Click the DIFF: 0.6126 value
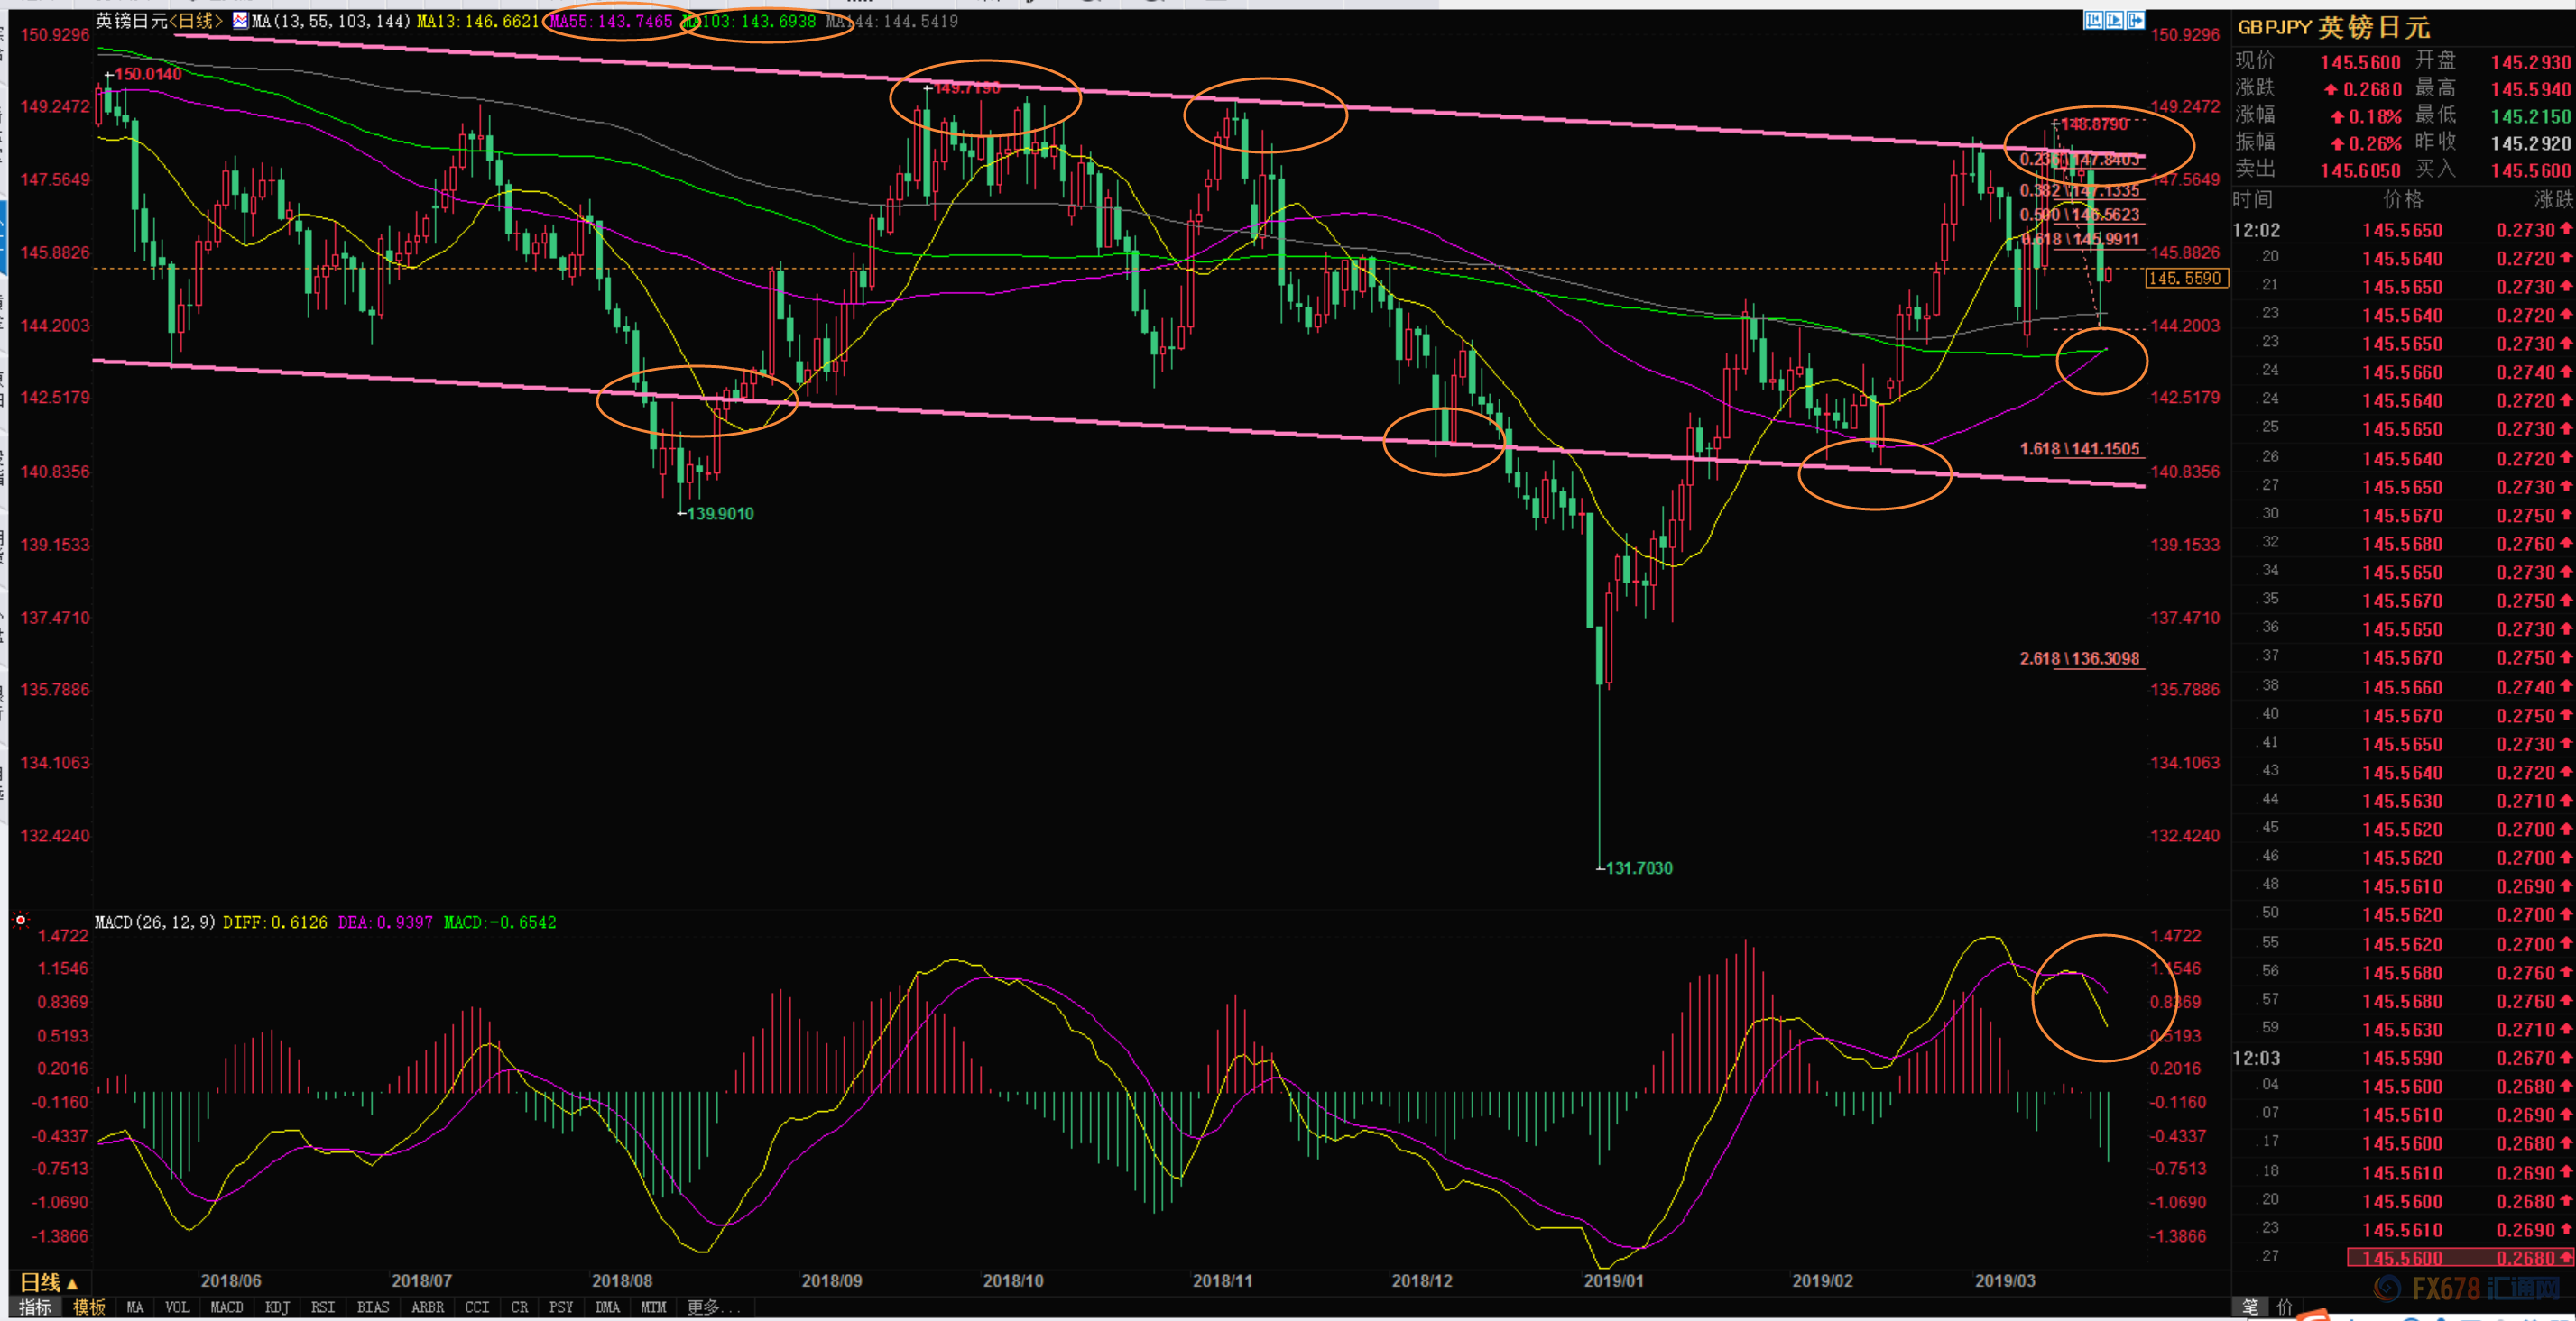Image resolution: width=2576 pixels, height=1321 pixels. [x=275, y=922]
